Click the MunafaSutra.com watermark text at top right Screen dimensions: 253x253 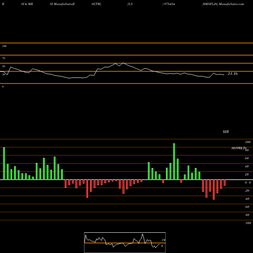pos(231,4)
